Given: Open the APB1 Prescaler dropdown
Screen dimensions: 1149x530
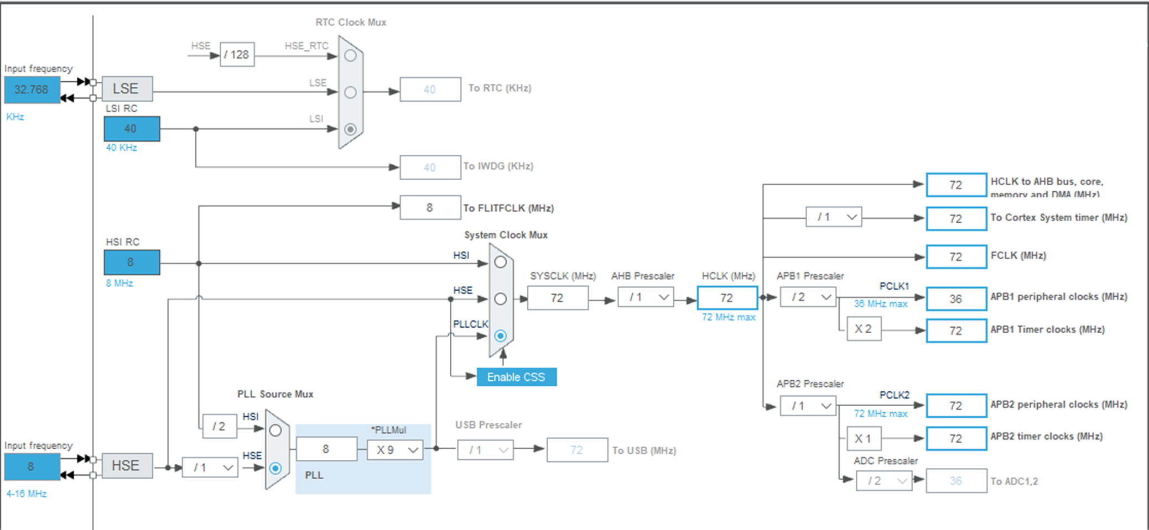Looking at the screenshot, I should coord(808,297).
